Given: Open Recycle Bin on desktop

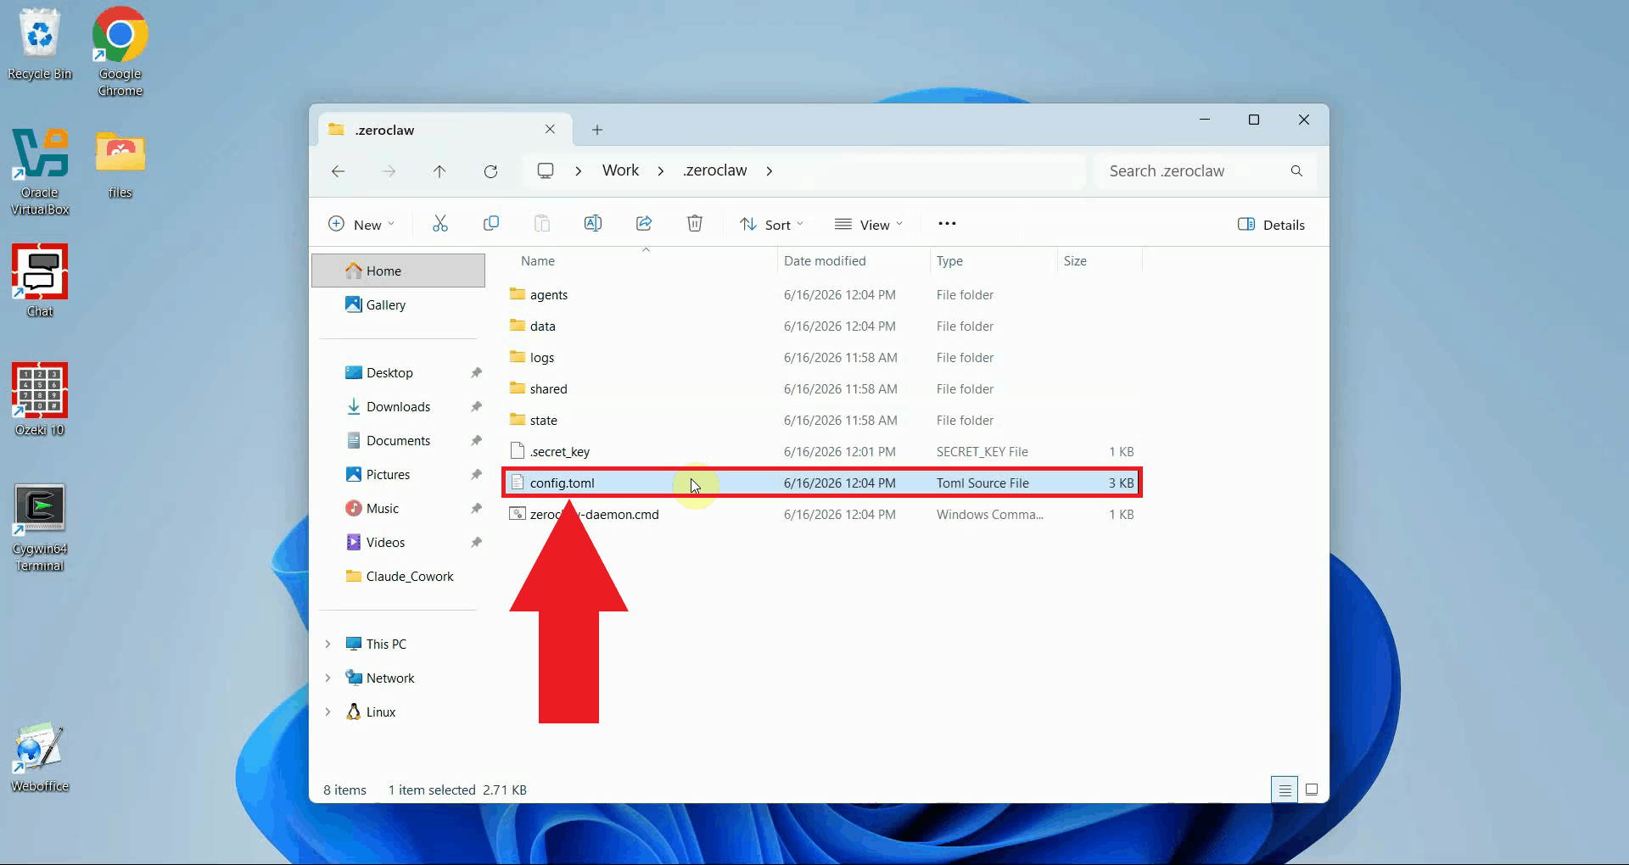Looking at the screenshot, I should tap(40, 45).
